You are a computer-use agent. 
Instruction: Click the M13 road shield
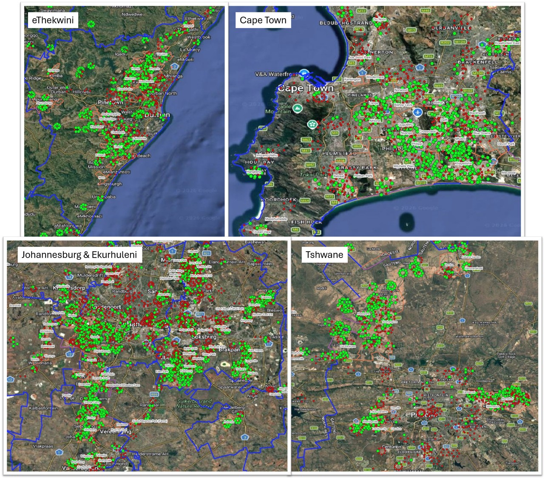(x=411, y=30)
